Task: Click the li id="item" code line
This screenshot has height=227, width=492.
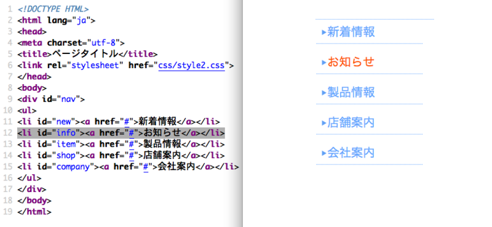Action: click(121, 144)
